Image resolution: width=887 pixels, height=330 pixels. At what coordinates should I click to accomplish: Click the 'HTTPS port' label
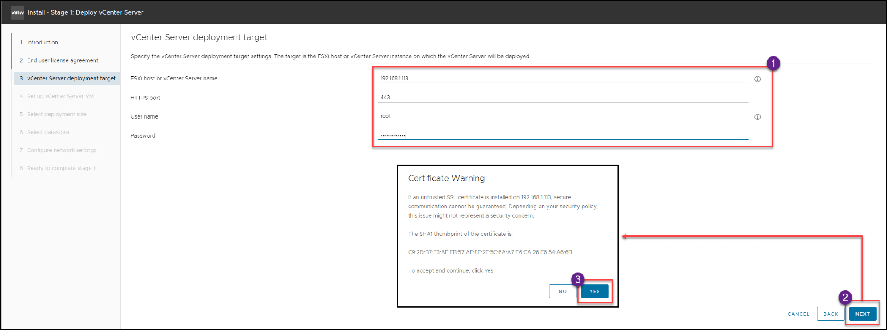click(145, 98)
